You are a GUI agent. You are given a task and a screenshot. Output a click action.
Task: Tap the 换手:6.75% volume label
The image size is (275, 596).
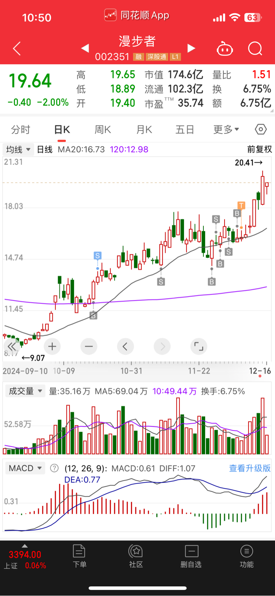click(x=223, y=391)
